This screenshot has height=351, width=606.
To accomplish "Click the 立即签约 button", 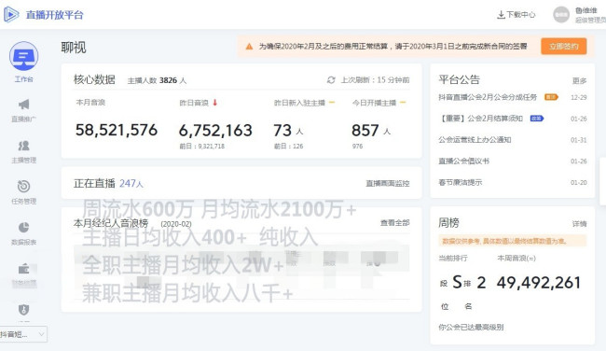I will coord(564,47).
